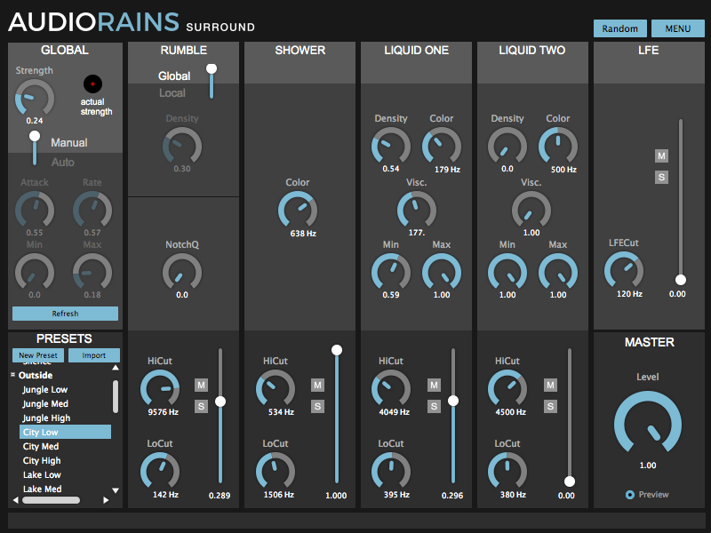Solo the Shower channel
Image resolution: width=711 pixels, height=533 pixels.
click(317, 406)
